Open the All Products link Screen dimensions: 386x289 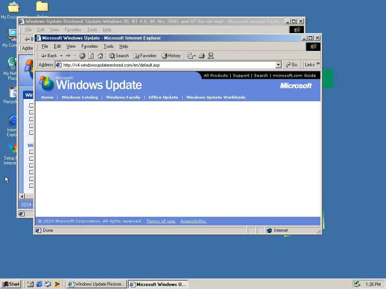click(x=216, y=75)
